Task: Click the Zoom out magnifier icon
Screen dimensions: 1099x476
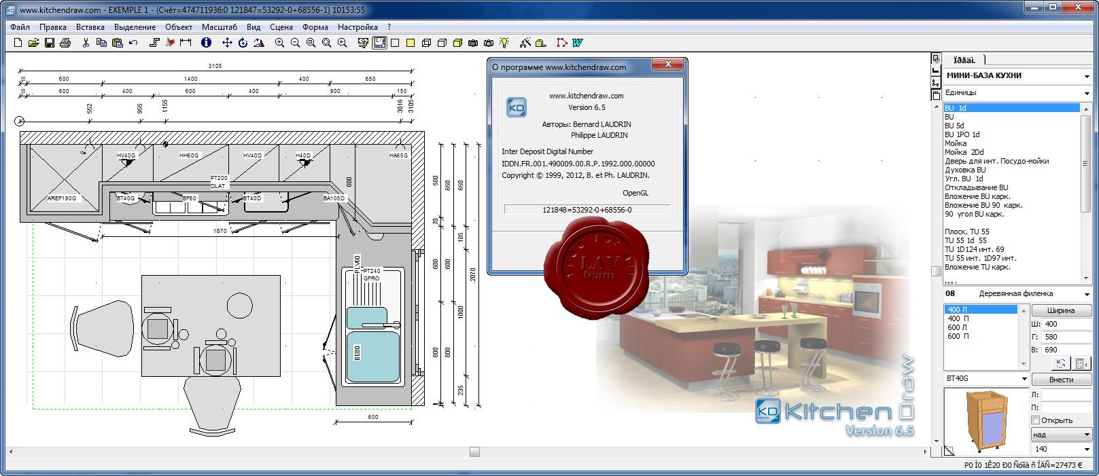Action: click(x=295, y=43)
